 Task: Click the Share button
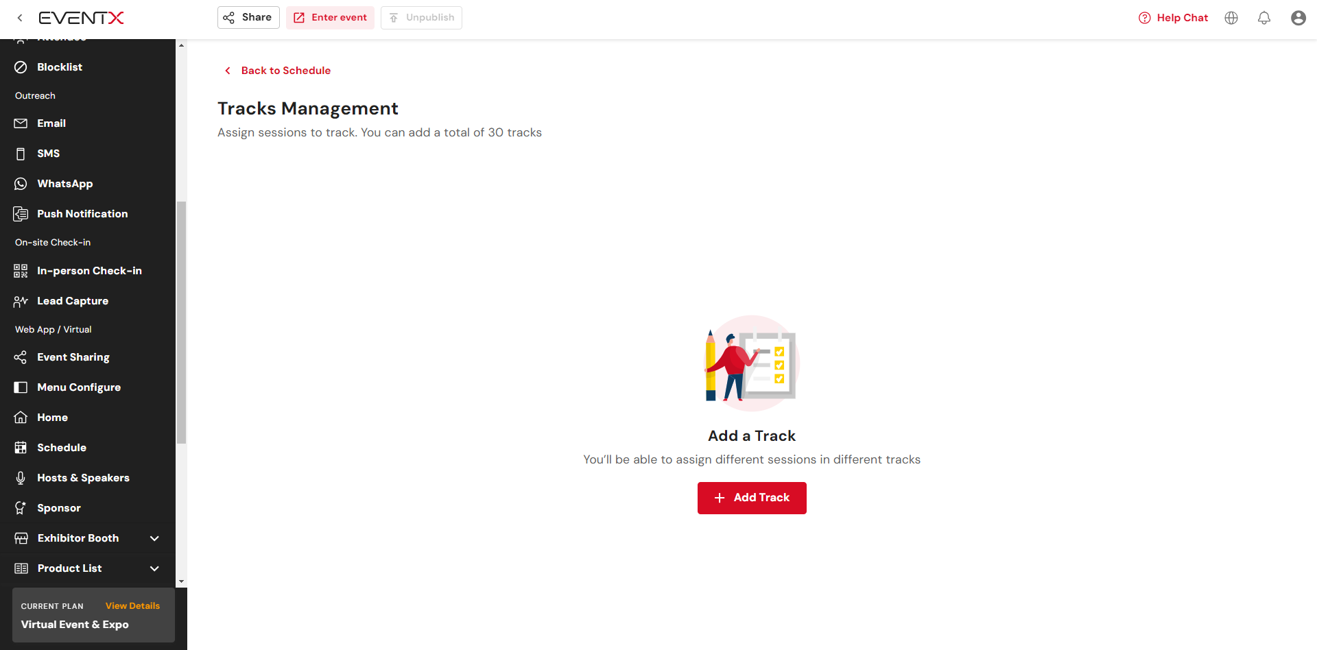click(x=248, y=17)
